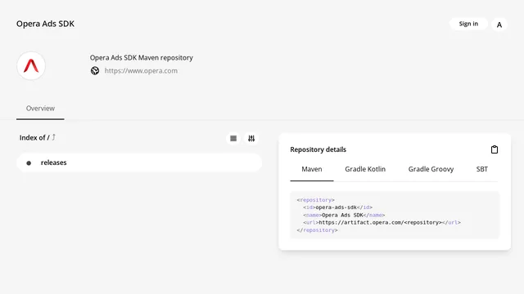The image size is (524, 294).
Task: Select the Overview tab
Action: click(x=40, y=109)
